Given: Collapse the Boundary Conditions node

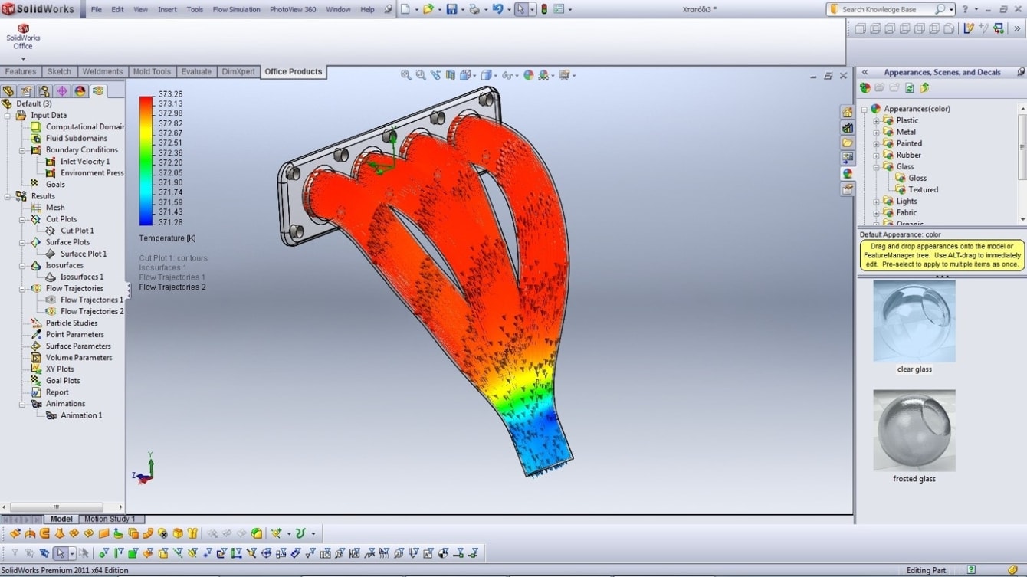Looking at the screenshot, I should tap(23, 150).
